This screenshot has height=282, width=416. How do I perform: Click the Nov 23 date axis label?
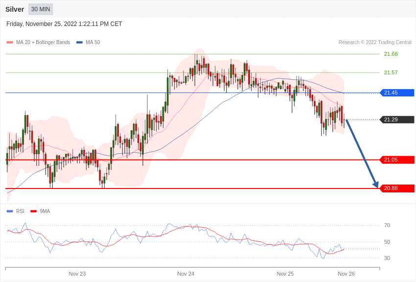click(x=77, y=274)
